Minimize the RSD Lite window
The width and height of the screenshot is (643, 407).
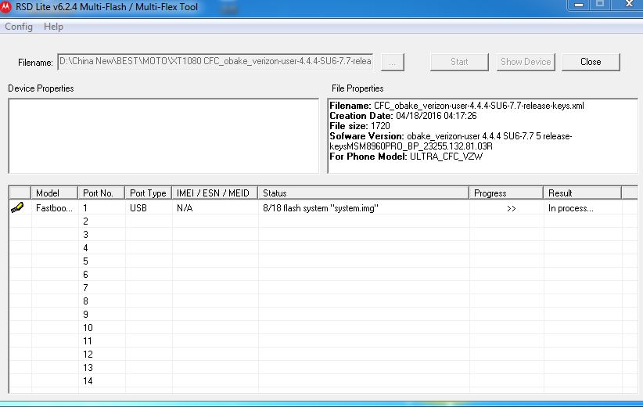[579, 5]
